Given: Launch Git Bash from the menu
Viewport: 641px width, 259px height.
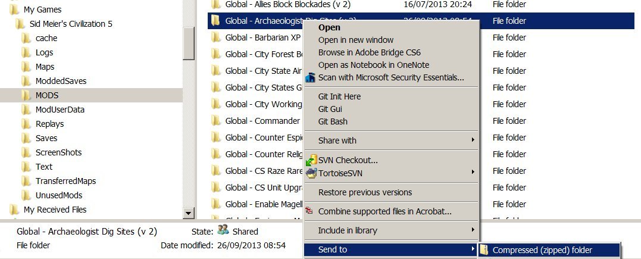Looking at the screenshot, I should tap(333, 121).
